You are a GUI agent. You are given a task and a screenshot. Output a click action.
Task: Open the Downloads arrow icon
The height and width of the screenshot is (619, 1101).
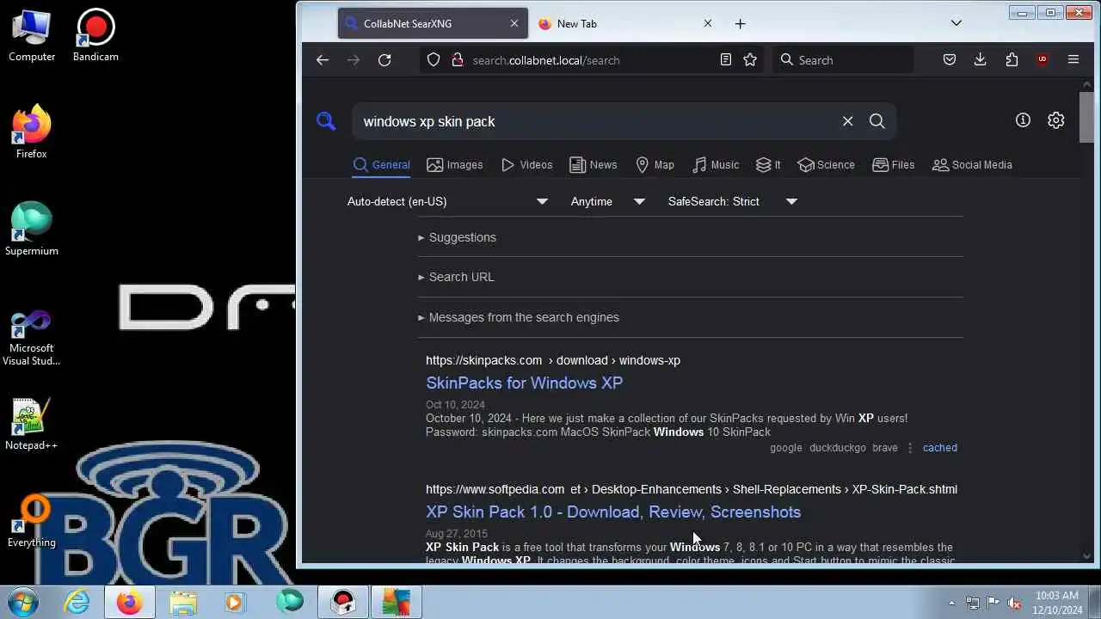click(980, 60)
